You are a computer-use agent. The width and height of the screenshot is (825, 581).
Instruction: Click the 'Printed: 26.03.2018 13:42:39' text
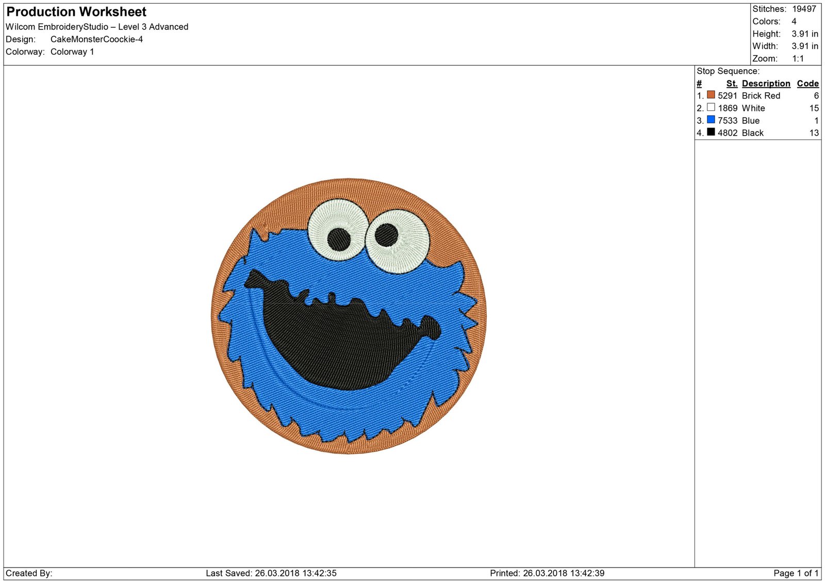click(x=547, y=573)
